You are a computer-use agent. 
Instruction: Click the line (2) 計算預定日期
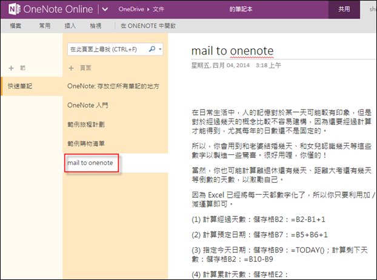259,235
